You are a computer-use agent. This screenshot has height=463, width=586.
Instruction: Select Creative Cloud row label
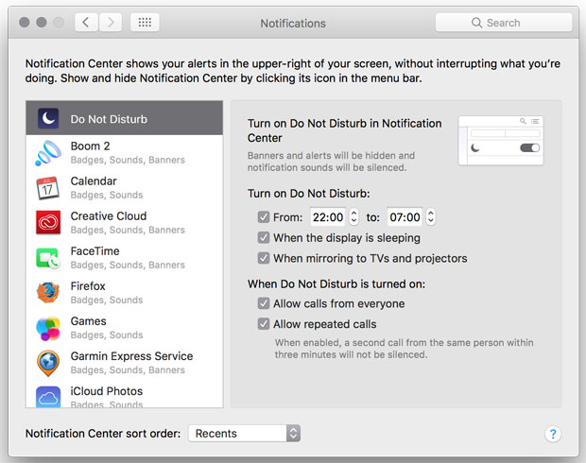pyautogui.click(x=109, y=216)
